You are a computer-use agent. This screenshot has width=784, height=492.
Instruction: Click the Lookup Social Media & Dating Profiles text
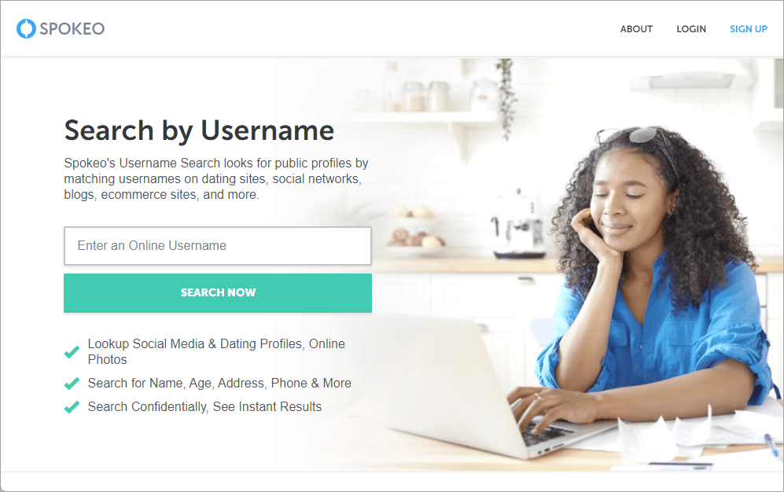(216, 351)
